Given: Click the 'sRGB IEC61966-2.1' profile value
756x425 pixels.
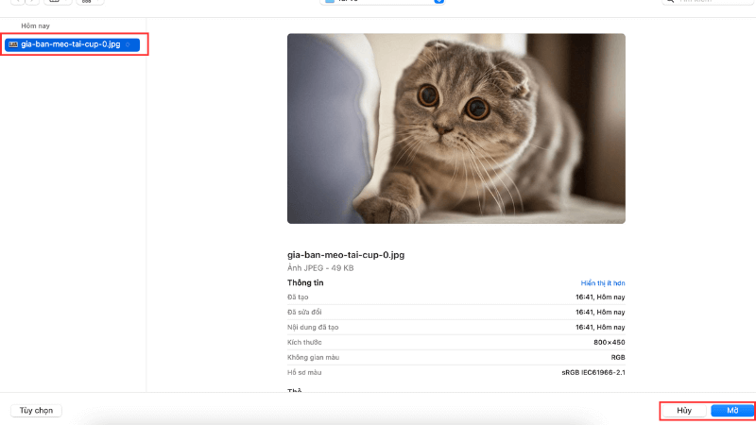Looking at the screenshot, I should click(x=593, y=372).
